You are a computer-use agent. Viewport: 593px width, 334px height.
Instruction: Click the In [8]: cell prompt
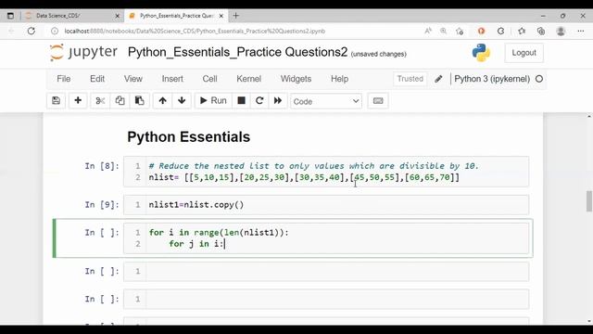102,166
